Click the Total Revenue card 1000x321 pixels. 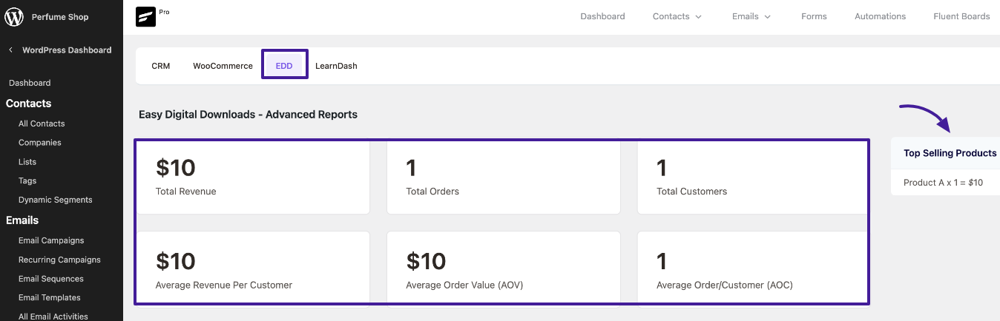[x=252, y=178]
